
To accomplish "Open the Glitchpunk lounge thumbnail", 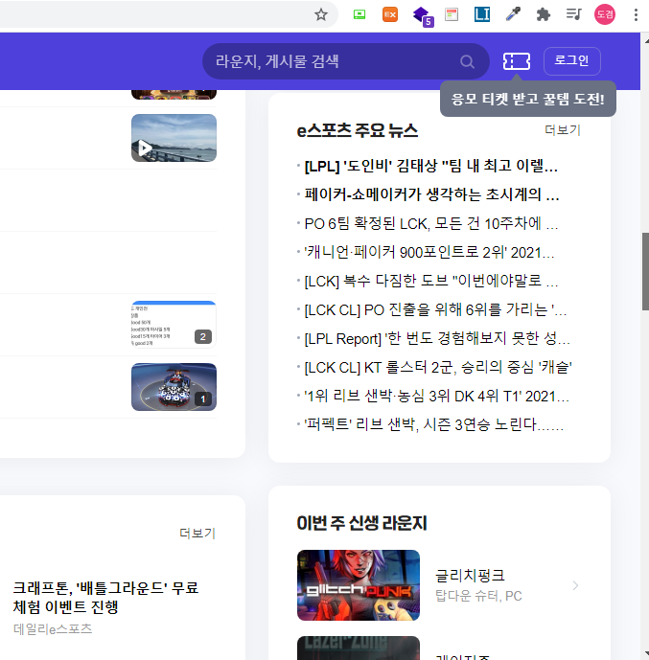I will click(x=359, y=585).
